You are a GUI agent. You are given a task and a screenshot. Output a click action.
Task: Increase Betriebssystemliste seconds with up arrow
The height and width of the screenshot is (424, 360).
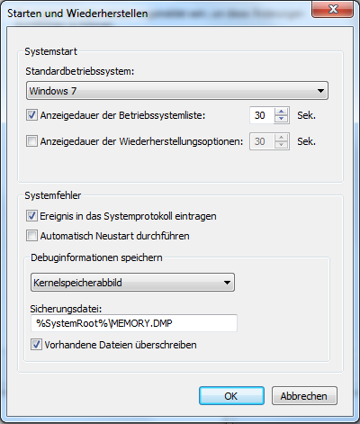[281, 112]
